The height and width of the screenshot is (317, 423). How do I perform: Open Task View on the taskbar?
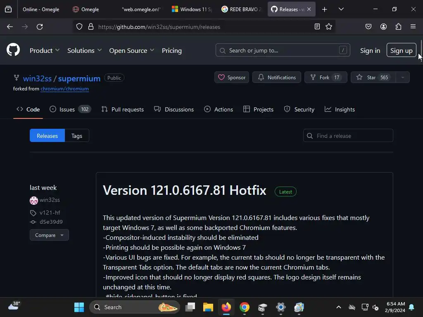click(x=190, y=307)
